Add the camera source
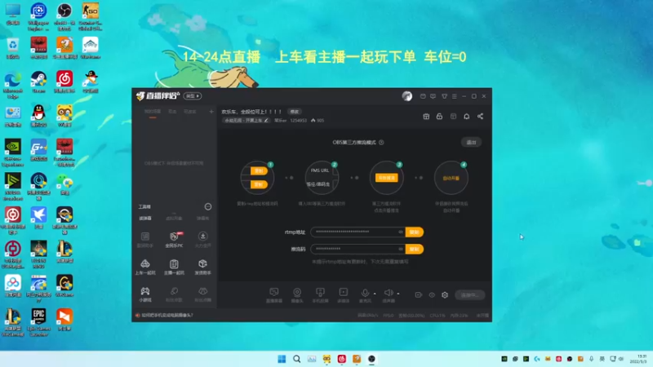Image resolution: width=653 pixels, height=367 pixels. (297, 295)
